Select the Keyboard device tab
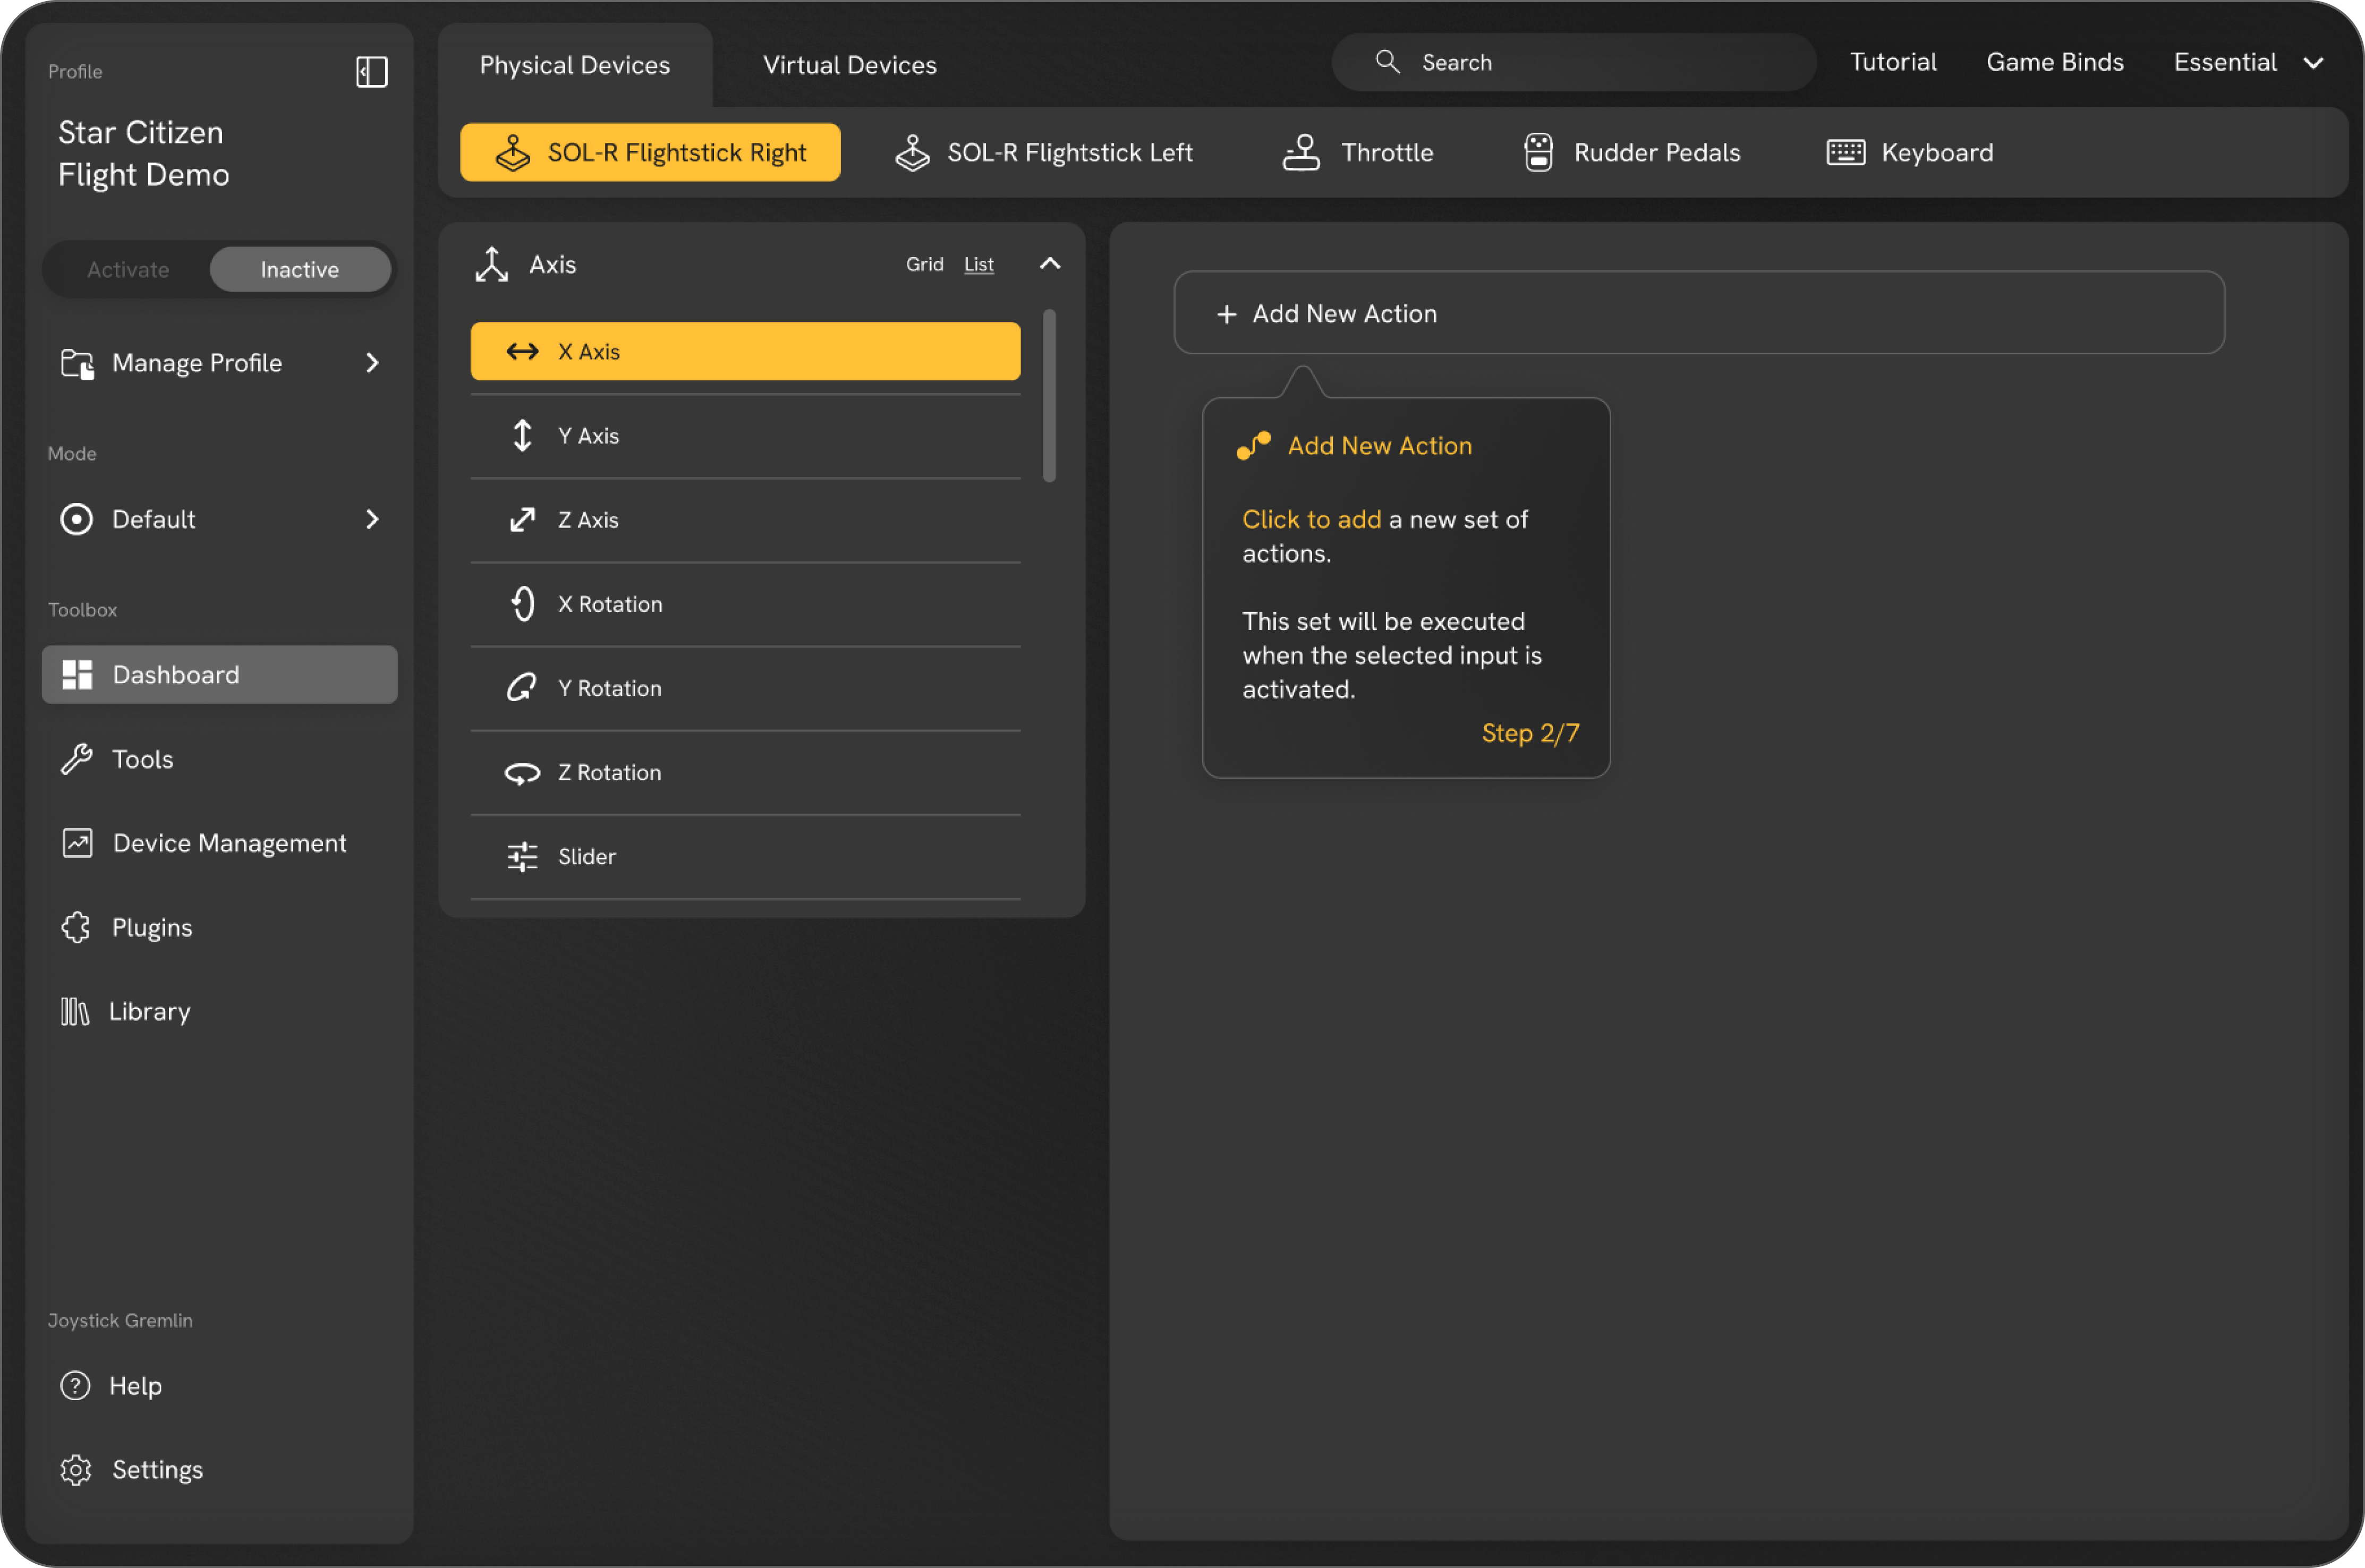The width and height of the screenshot is (2365, 1568). point(1909,152)
